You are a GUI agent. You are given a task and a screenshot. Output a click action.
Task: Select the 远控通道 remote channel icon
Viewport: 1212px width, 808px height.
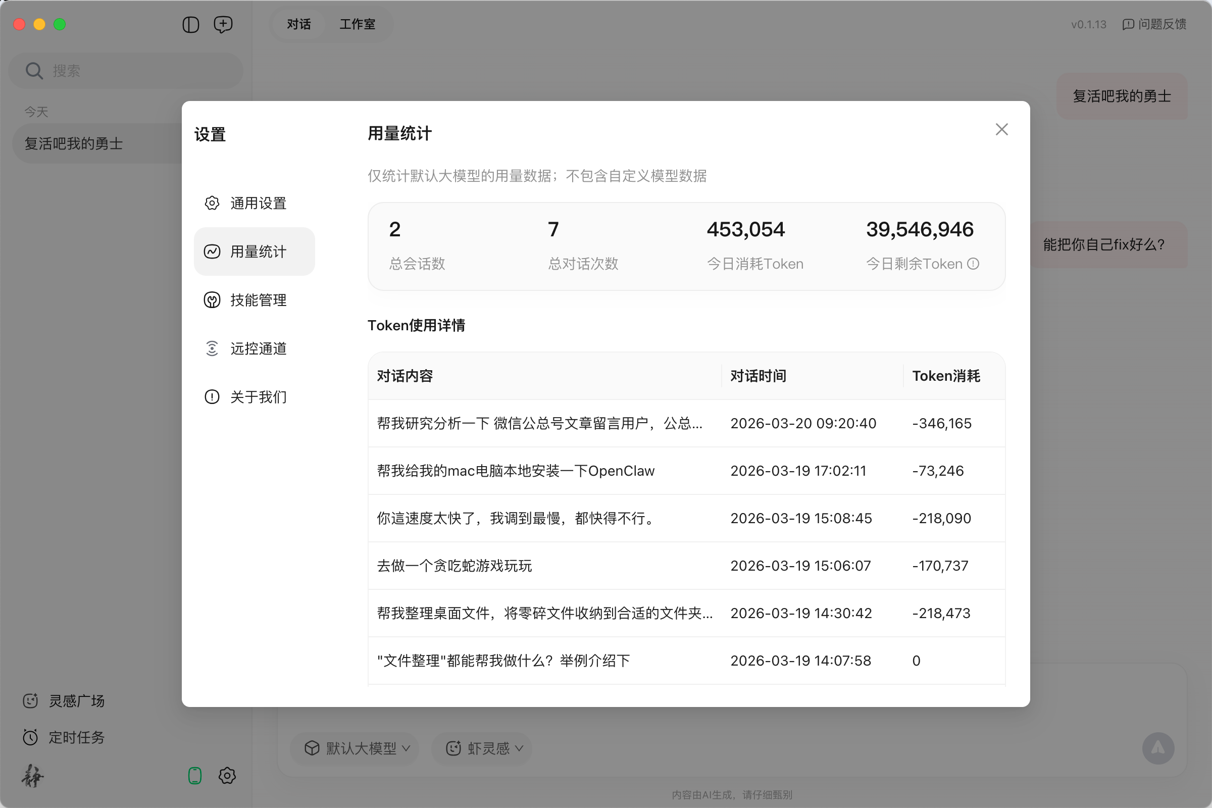pyautogui.click(x=211, y=348)
